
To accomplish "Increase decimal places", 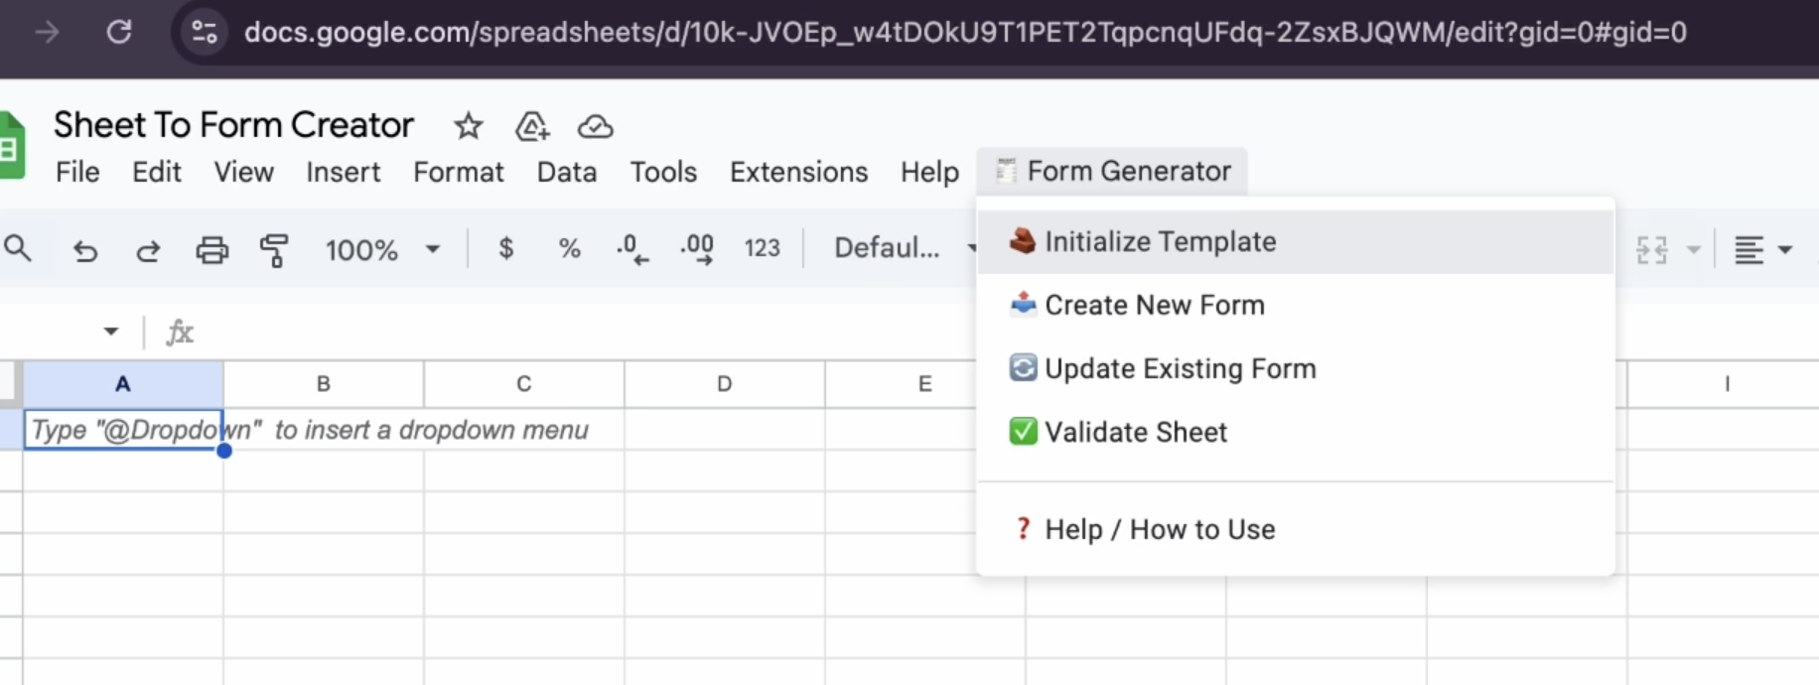I will click(697, 248).
